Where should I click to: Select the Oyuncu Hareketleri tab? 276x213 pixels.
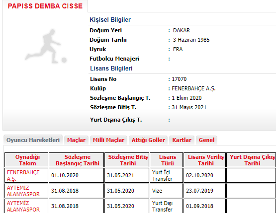[x=33, y=140]
